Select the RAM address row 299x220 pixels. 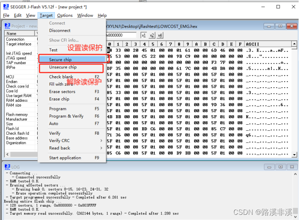[x=21, y=100]
